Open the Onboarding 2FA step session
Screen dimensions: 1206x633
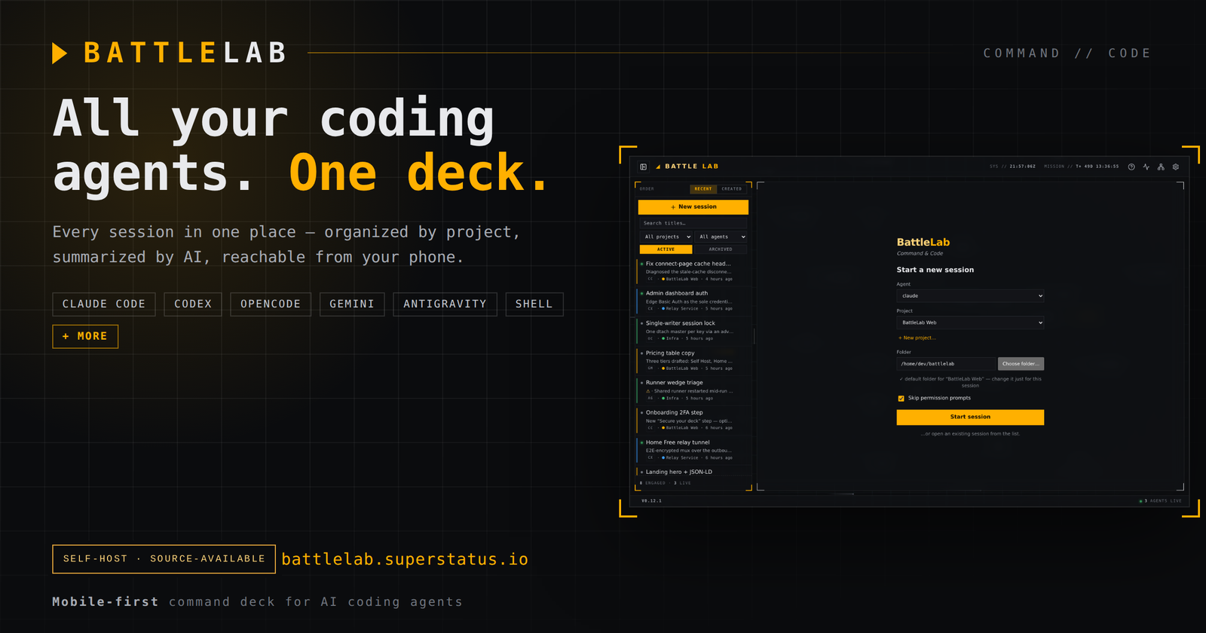tap(693, 420)
